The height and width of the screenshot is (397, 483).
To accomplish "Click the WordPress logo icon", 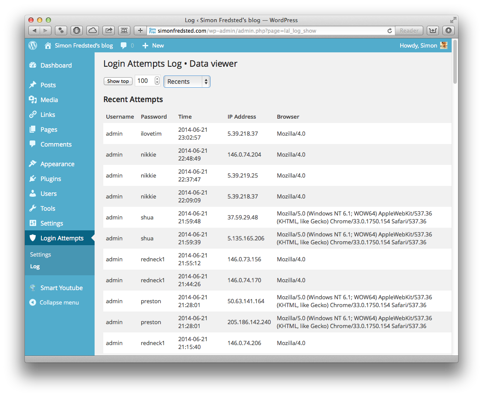I will pyautogui.click(x=33, y=46).
